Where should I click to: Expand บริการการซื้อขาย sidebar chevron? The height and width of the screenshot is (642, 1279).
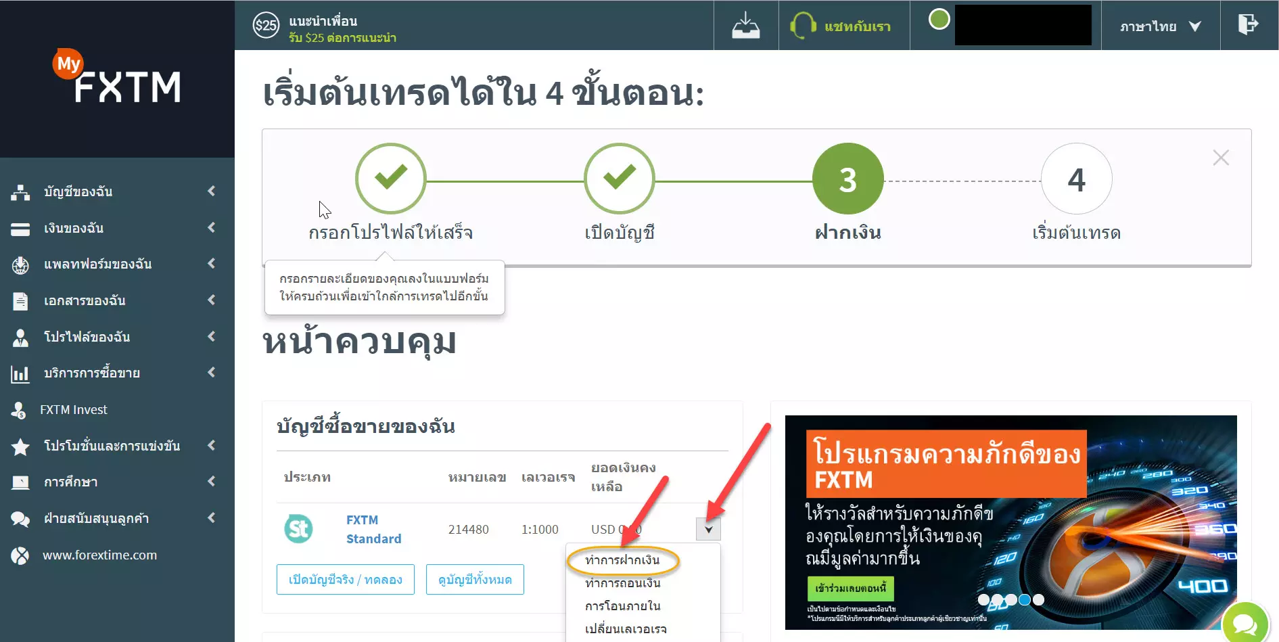pos(212,372)
